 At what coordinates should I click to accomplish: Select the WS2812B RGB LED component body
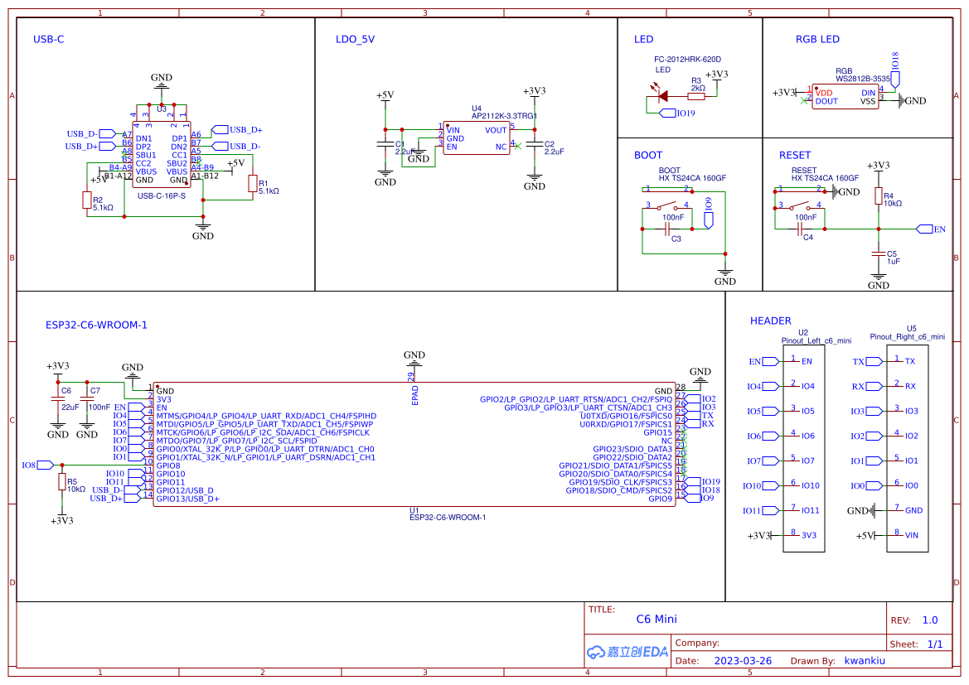pyautogui.click(x=845, y=97)
